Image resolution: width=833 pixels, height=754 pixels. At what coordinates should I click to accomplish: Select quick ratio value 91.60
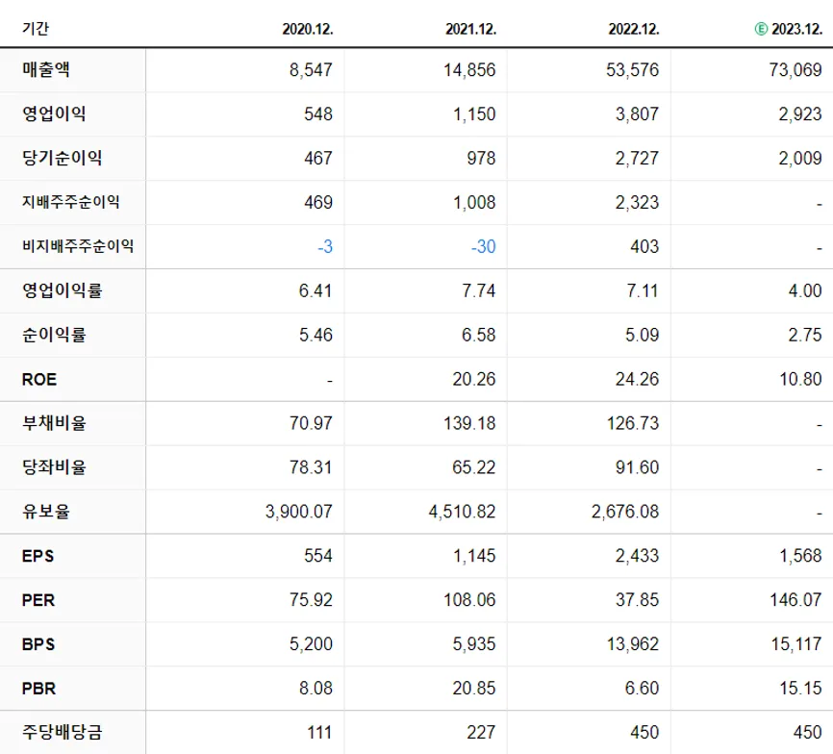637,467
